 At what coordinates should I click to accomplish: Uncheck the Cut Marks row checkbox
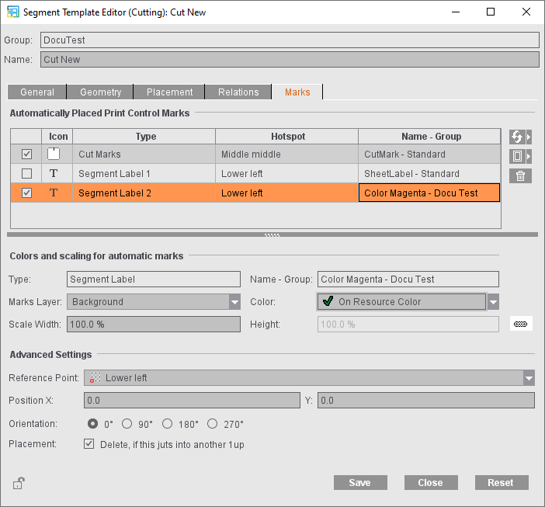tap(26, 155)
